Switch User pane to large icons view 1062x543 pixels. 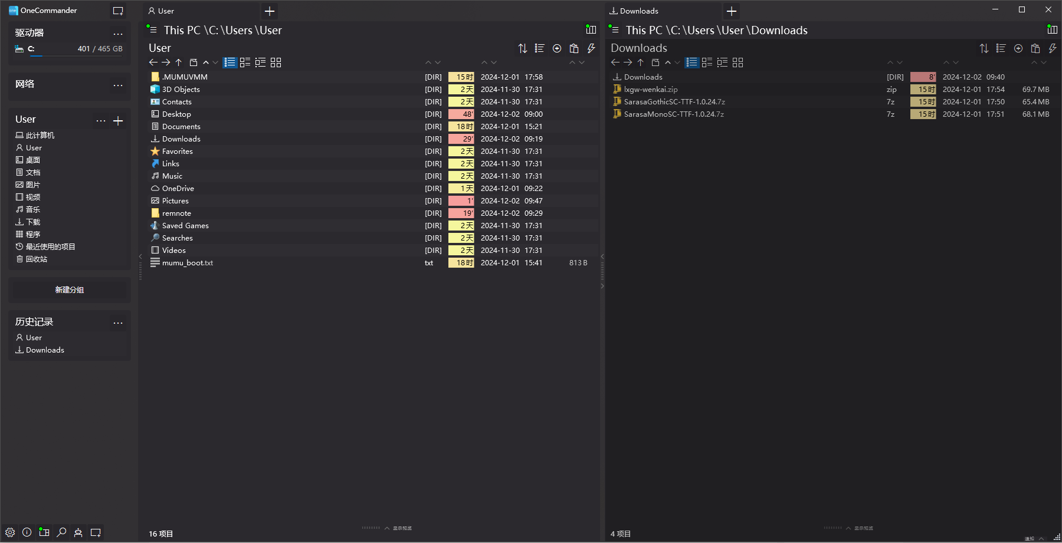(276, 62)
